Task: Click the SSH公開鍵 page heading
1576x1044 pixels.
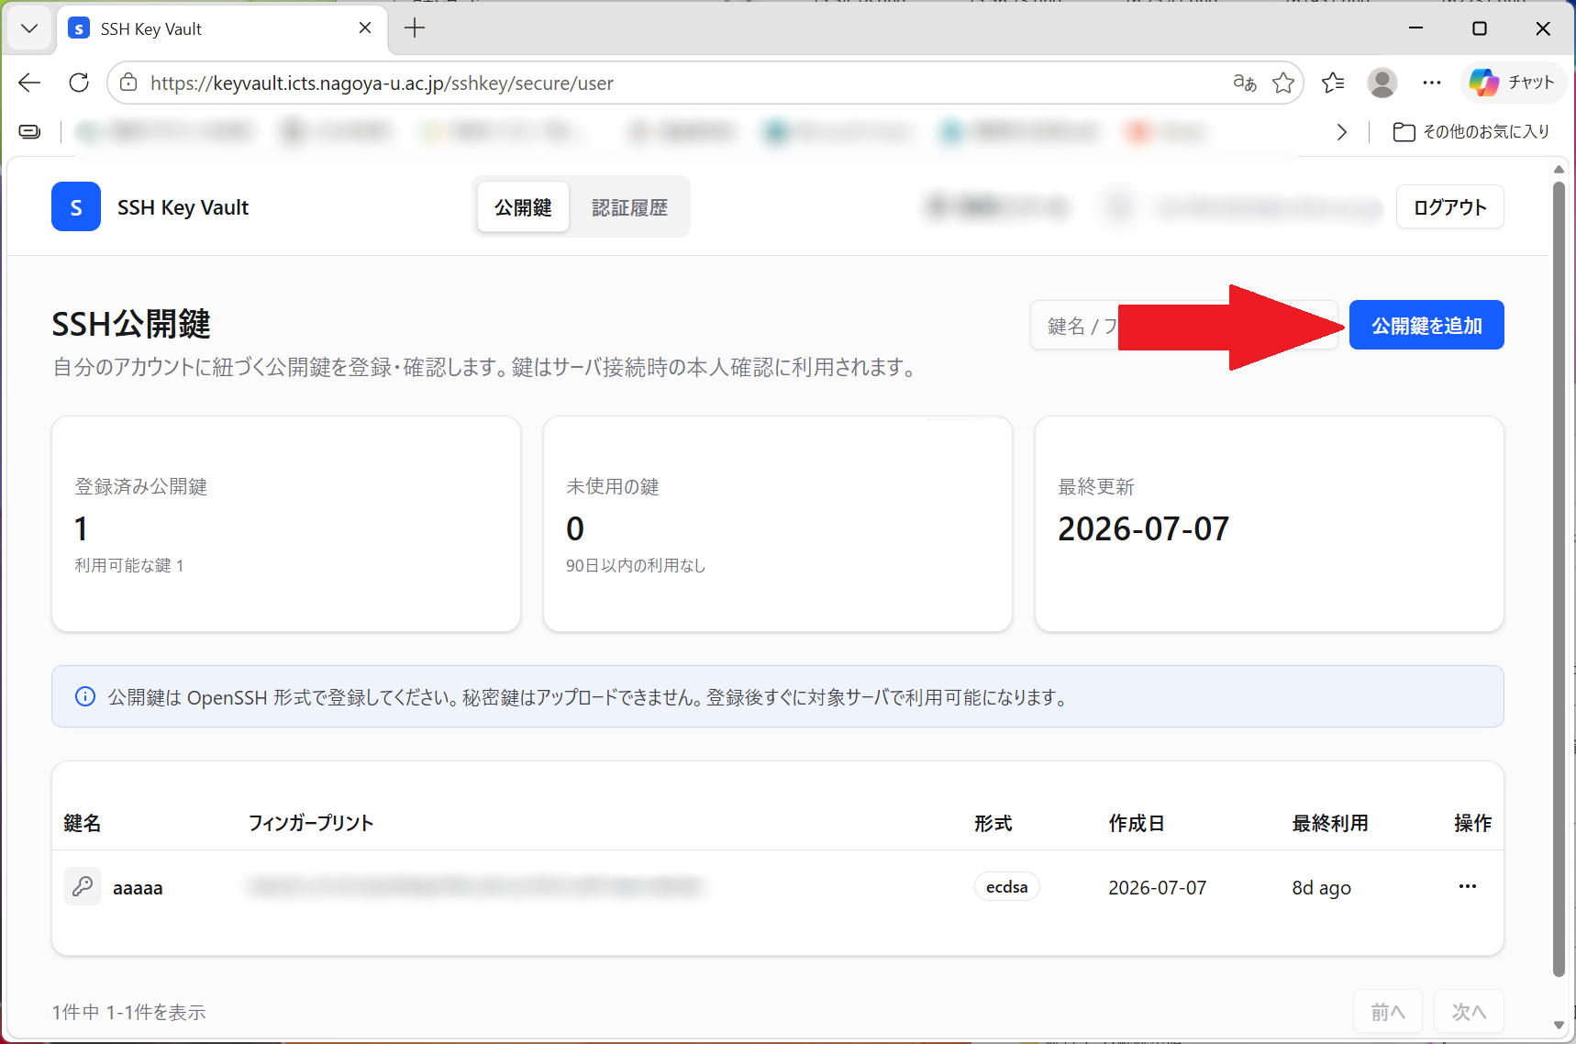Action: point(131,324)
